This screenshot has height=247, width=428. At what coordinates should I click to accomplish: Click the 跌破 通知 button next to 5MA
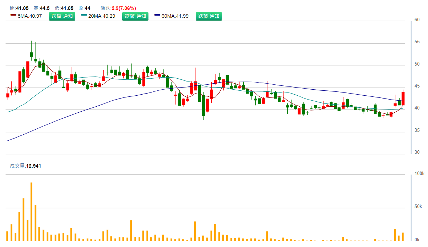pos(62,16)
